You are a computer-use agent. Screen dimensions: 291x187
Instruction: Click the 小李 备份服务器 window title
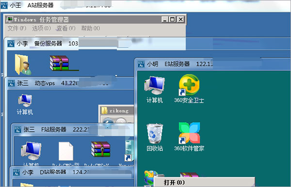point(39,44)
